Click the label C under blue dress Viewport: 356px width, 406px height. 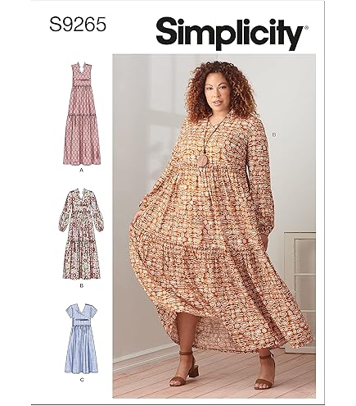click(82, 380)
